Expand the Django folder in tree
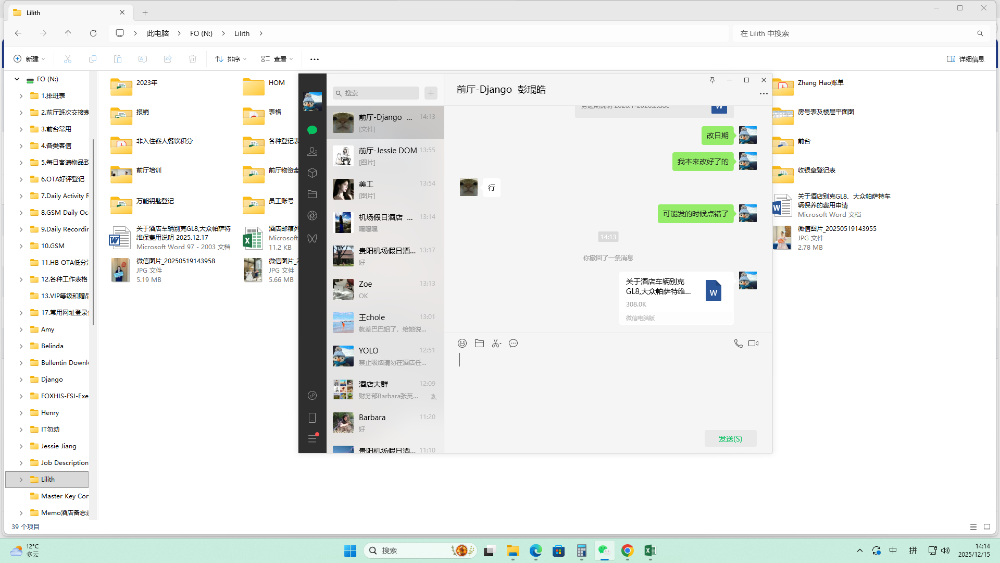Image resolution: width=1000 pixels, height=563 pixels. pos(21,380)
